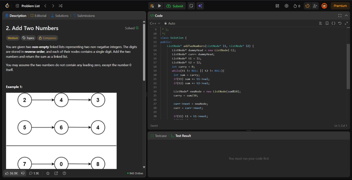
Task: Switch to the Description tab
Action: coord(16,16)
